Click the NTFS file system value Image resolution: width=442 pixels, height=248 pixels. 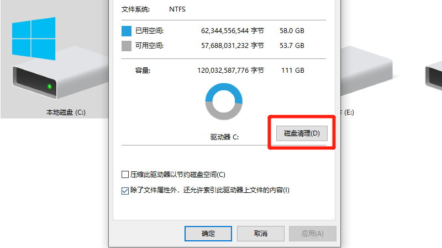tap(177, 9)
